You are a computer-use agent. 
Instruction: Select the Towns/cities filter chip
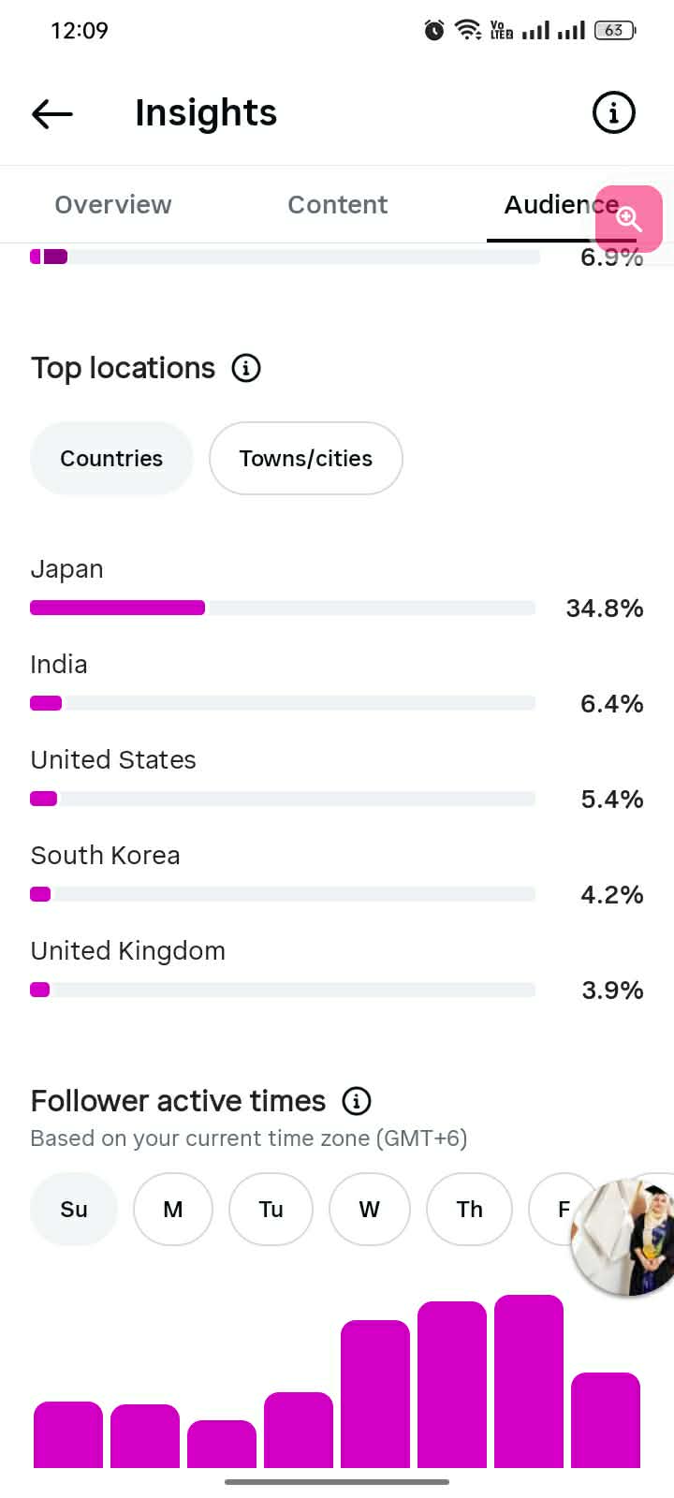click(x=306, y=459)
